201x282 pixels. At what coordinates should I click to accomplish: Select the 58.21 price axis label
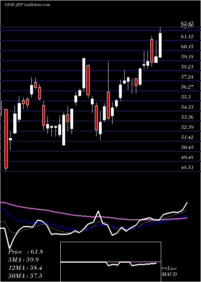(187, 67)
